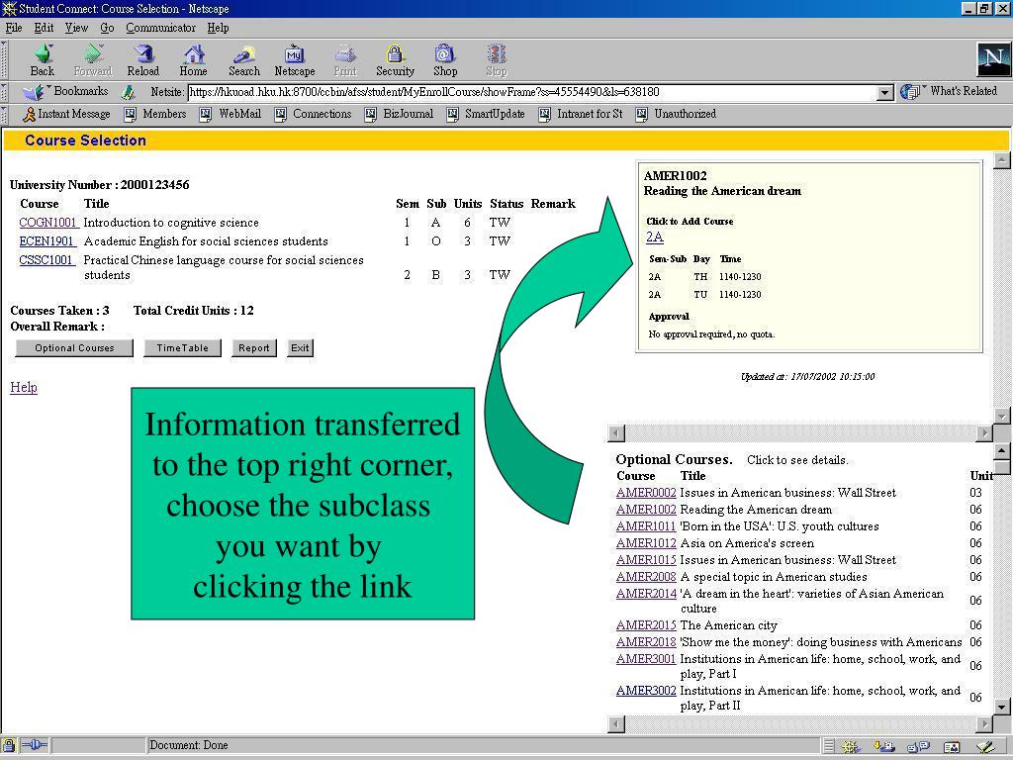This screenshot has width=1013, height=760.
Task: Click the Netscape N logo
Action: 993,60
